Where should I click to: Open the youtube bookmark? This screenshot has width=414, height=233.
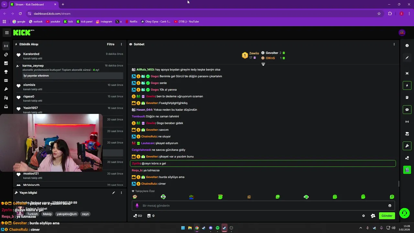tap(53, 22)
